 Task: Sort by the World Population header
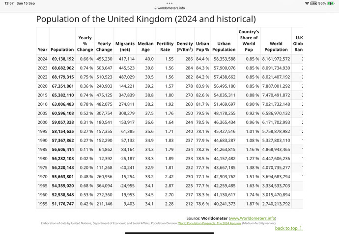click(276, 47)
